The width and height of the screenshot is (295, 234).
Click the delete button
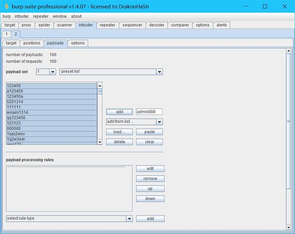pyautogui.click(x=119, y=142)
